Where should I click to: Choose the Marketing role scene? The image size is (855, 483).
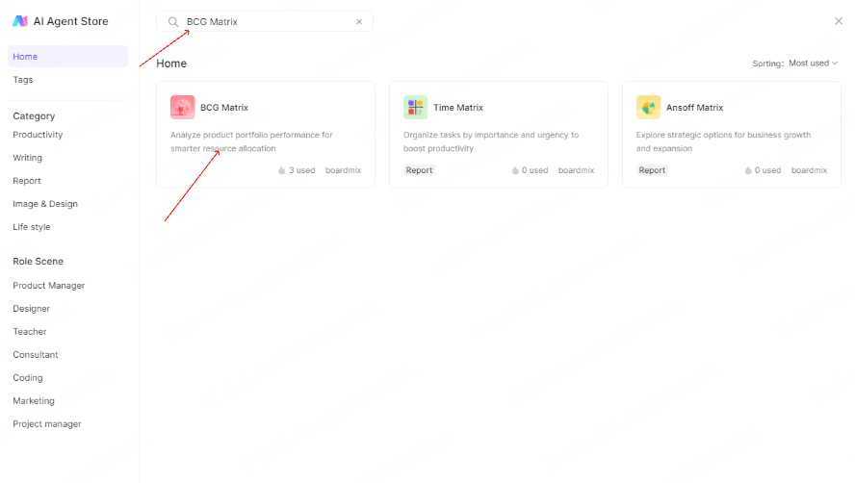point(34,401)
